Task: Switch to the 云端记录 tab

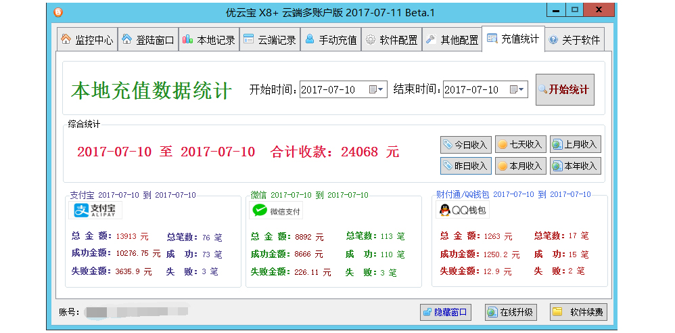Action: point(269,40)
